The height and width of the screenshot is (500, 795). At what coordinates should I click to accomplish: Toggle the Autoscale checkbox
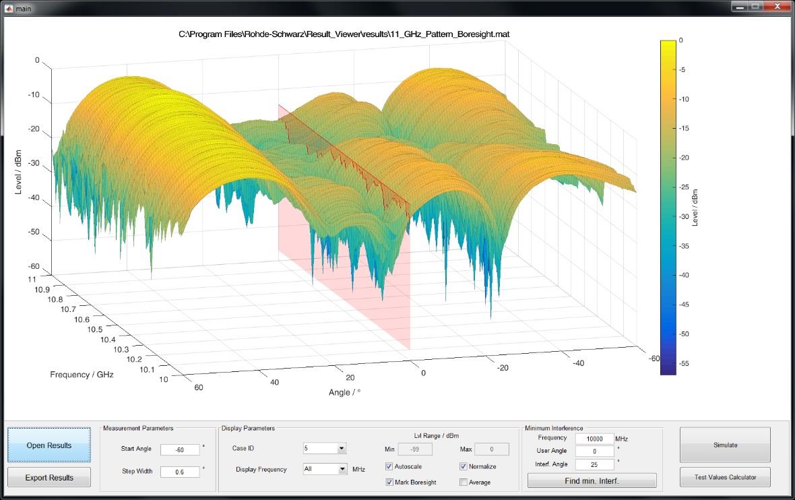(x=389, y=466)
